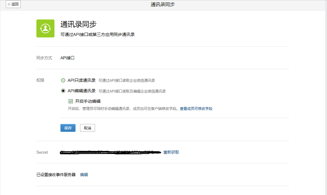The image size is (327, 195).
Task: Click the blue 保存 button
Action: pos(68,128)
